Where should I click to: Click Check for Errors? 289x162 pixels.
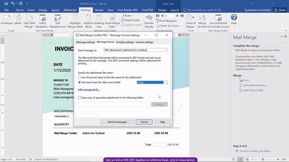coord(168,26)
